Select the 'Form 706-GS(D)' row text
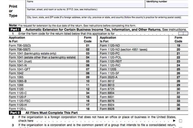The height and width of the screenshot is (128, 193). 20,45
